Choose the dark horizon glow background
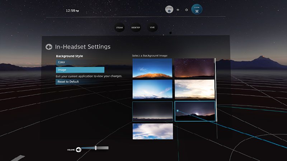 pos(152,111)
